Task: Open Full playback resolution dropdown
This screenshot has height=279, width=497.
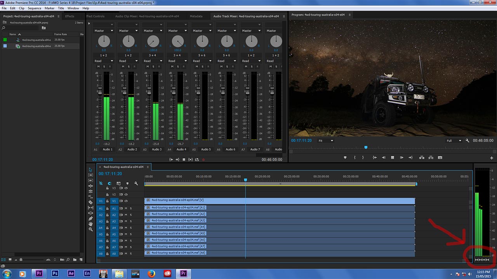Action: 454,141
